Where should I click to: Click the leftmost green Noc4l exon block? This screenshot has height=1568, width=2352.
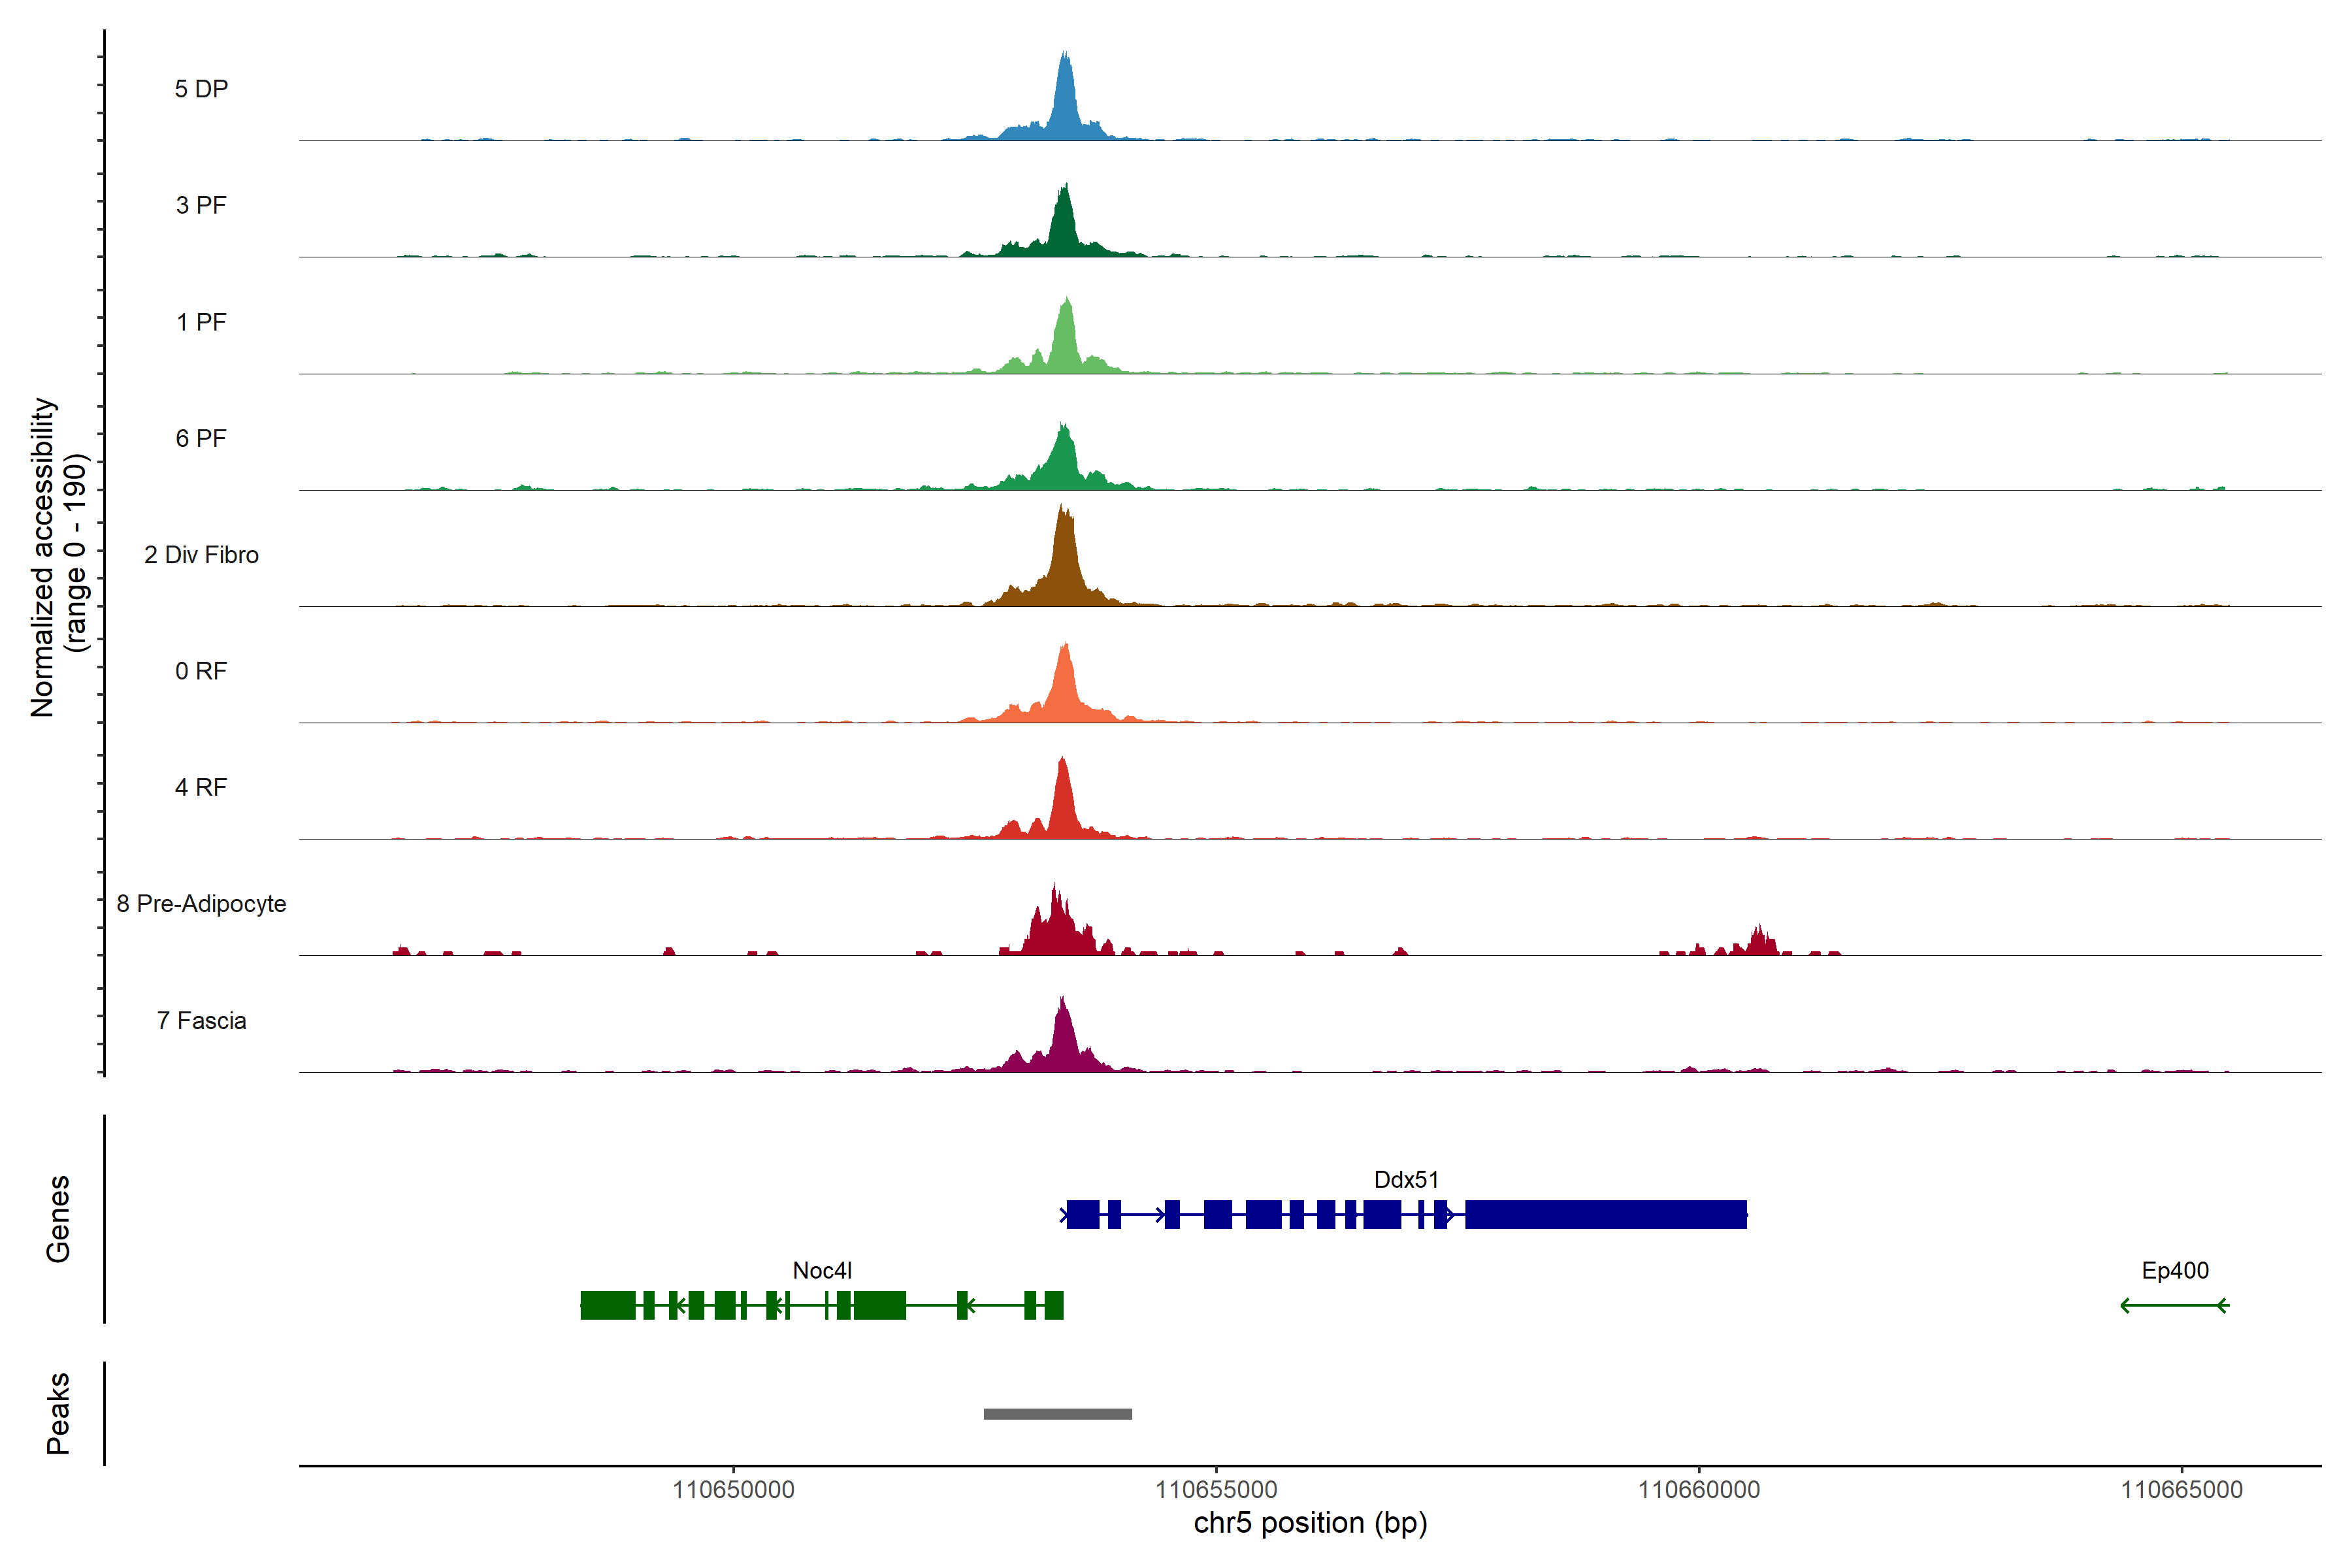click(x=607, y=1305)
